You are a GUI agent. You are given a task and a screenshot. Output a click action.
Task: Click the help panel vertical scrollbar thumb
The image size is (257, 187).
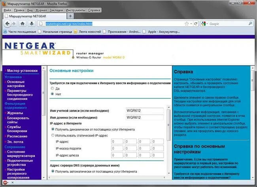pos(253,81)
